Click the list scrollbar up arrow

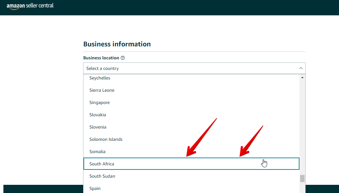click(302, 77)
